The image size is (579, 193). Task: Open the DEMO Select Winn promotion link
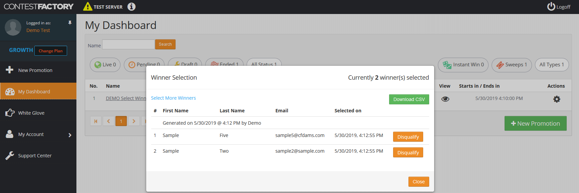coord(126,98)
